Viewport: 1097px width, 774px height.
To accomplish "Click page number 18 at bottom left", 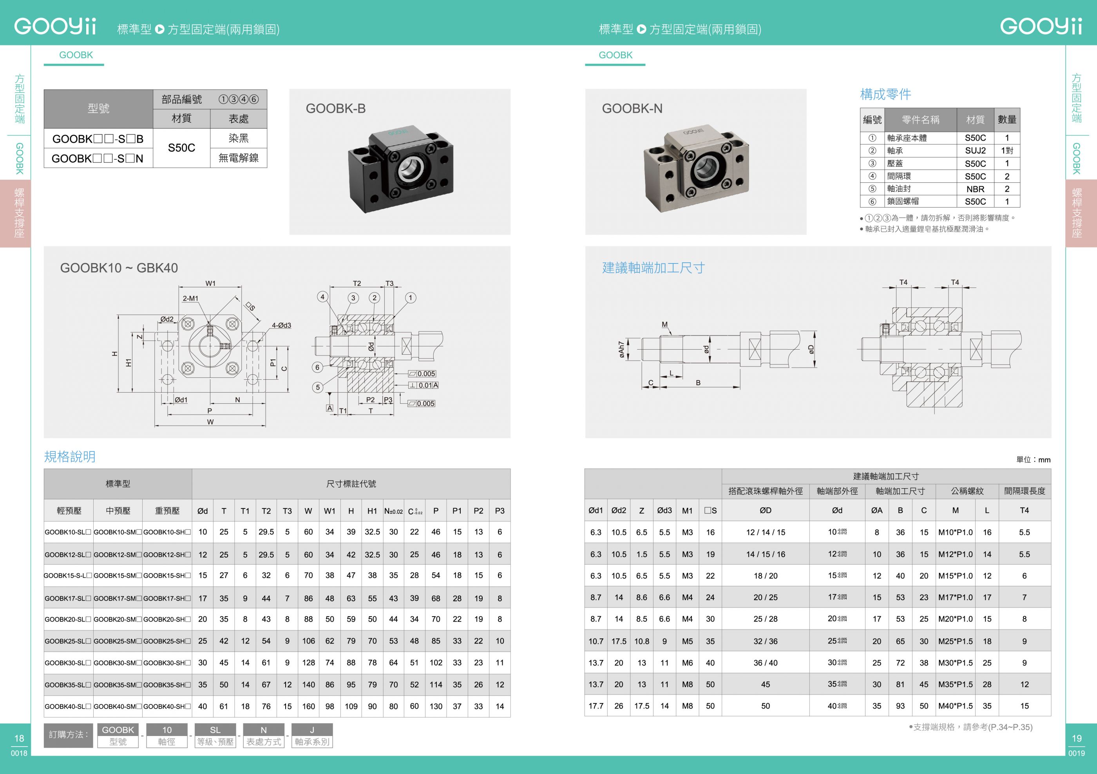I will click(19, 738).
